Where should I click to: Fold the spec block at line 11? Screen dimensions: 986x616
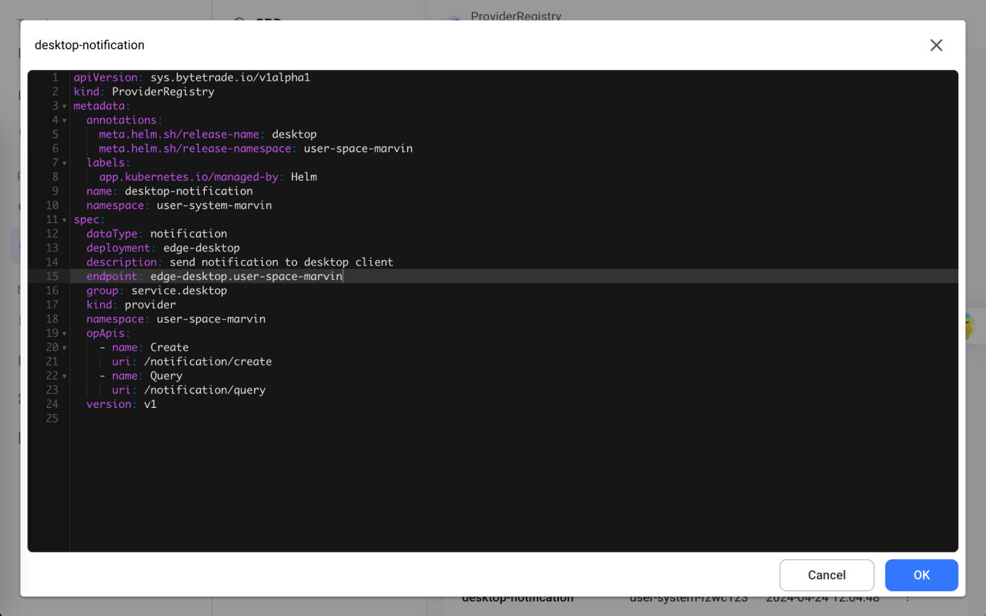coord(64,220)
